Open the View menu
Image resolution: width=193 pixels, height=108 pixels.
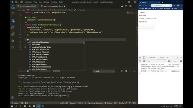point(35,2)
